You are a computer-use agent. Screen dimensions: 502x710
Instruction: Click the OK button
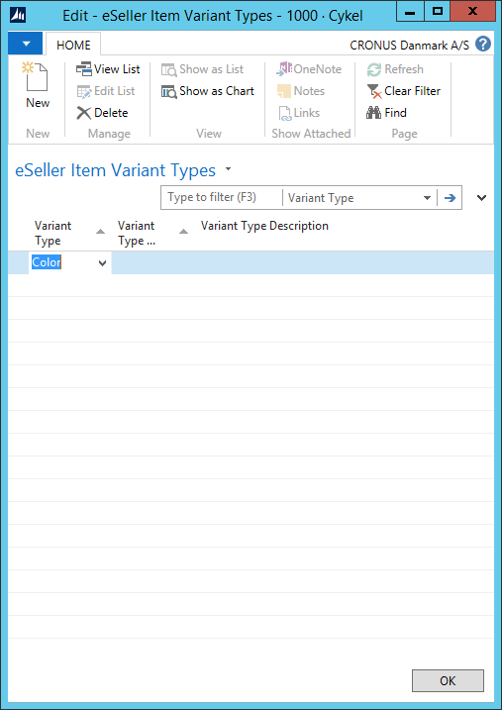tap(448, 681)
